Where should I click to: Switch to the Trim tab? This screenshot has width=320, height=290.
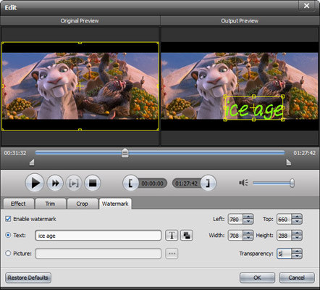[x=51, y=204]
